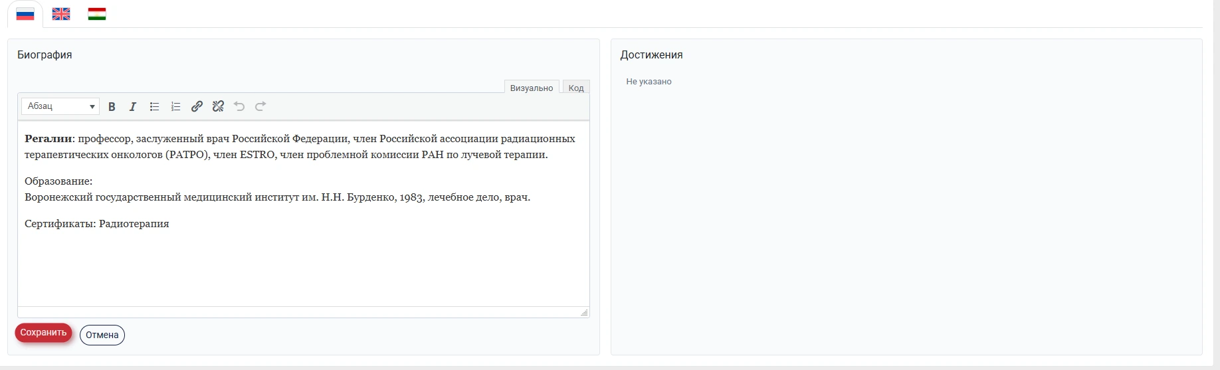Click the Биография heading
This screenshot has height=370, width=1220.
click(x=45, y=55)
